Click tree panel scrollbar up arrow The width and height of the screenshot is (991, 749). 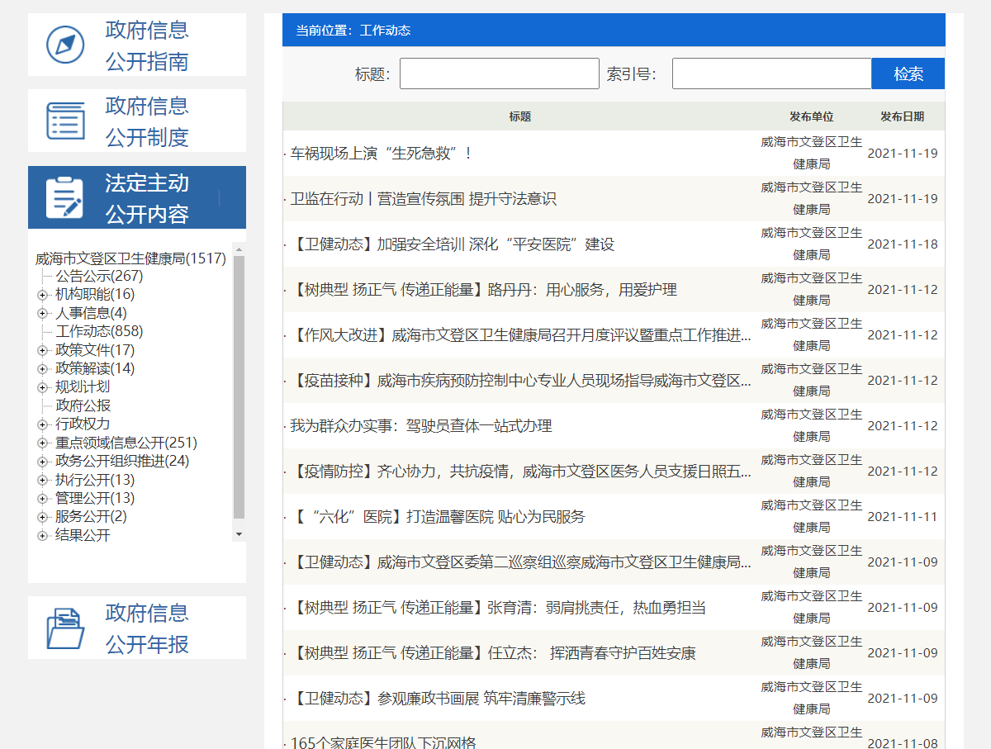[x=239, y=249]
